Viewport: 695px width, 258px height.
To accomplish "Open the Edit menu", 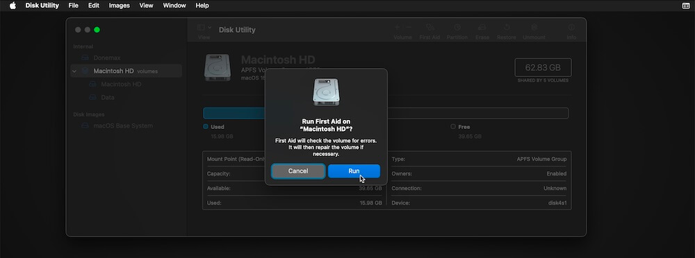I will [x=94, y=6].
